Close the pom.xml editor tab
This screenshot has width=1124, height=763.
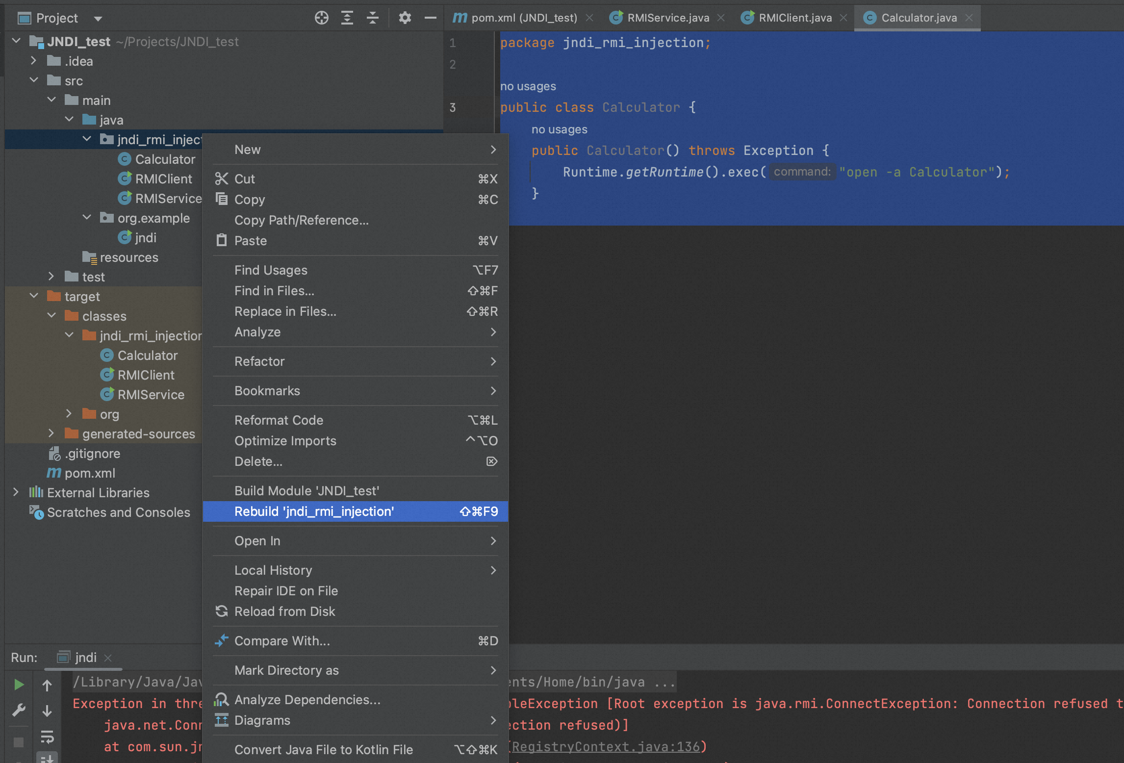[x=589, y=18]
